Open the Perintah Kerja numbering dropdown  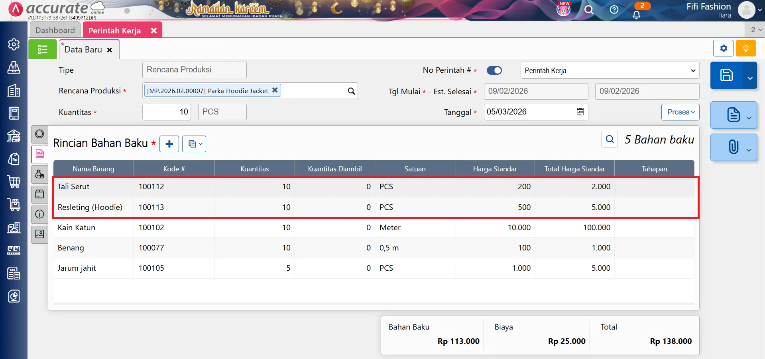point(610,70)
